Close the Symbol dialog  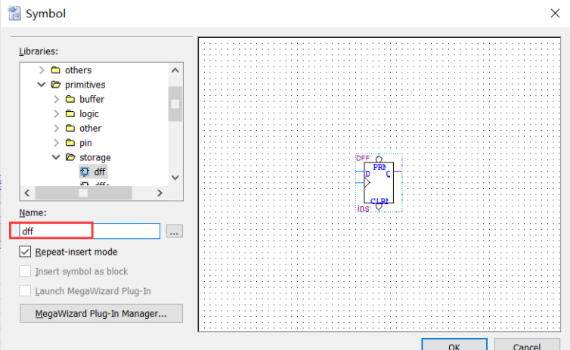[555, 14]
